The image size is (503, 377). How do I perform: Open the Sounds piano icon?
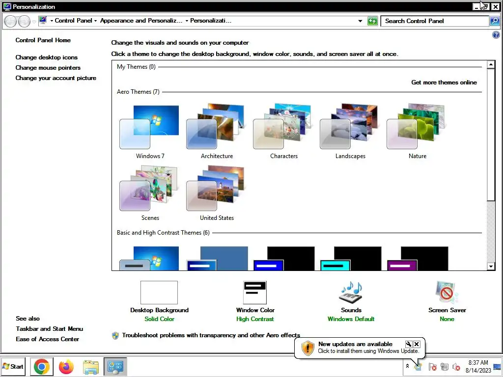[351, 293]
